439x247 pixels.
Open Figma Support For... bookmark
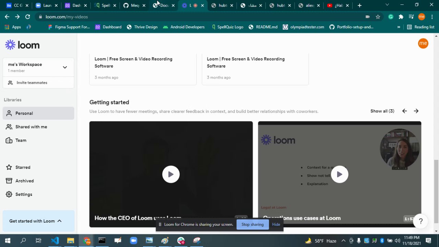[69, 27]
